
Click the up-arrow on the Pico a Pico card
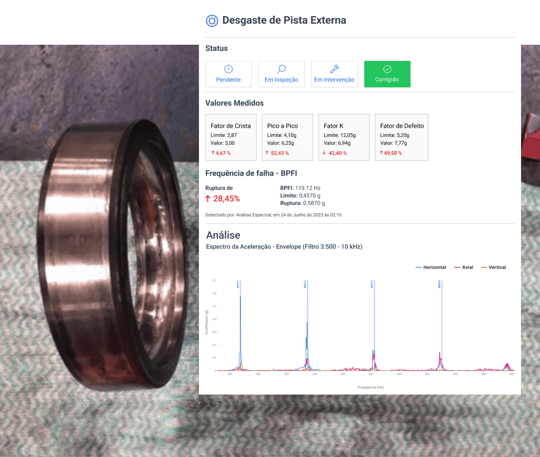268,153
